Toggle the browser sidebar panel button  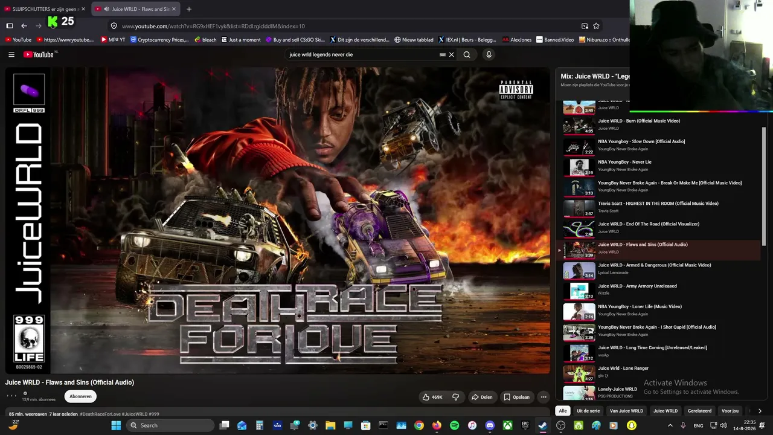(x=10, y=25)
